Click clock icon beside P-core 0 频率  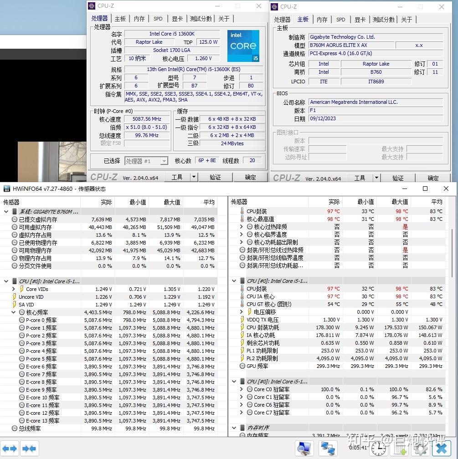22,320
